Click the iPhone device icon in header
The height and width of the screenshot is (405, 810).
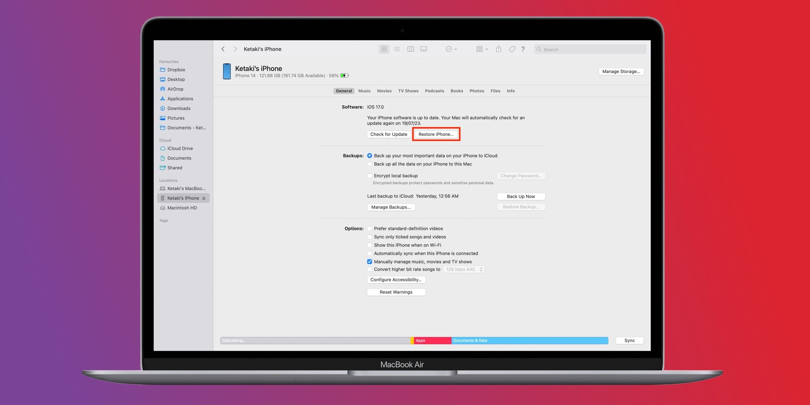[227, 71]
